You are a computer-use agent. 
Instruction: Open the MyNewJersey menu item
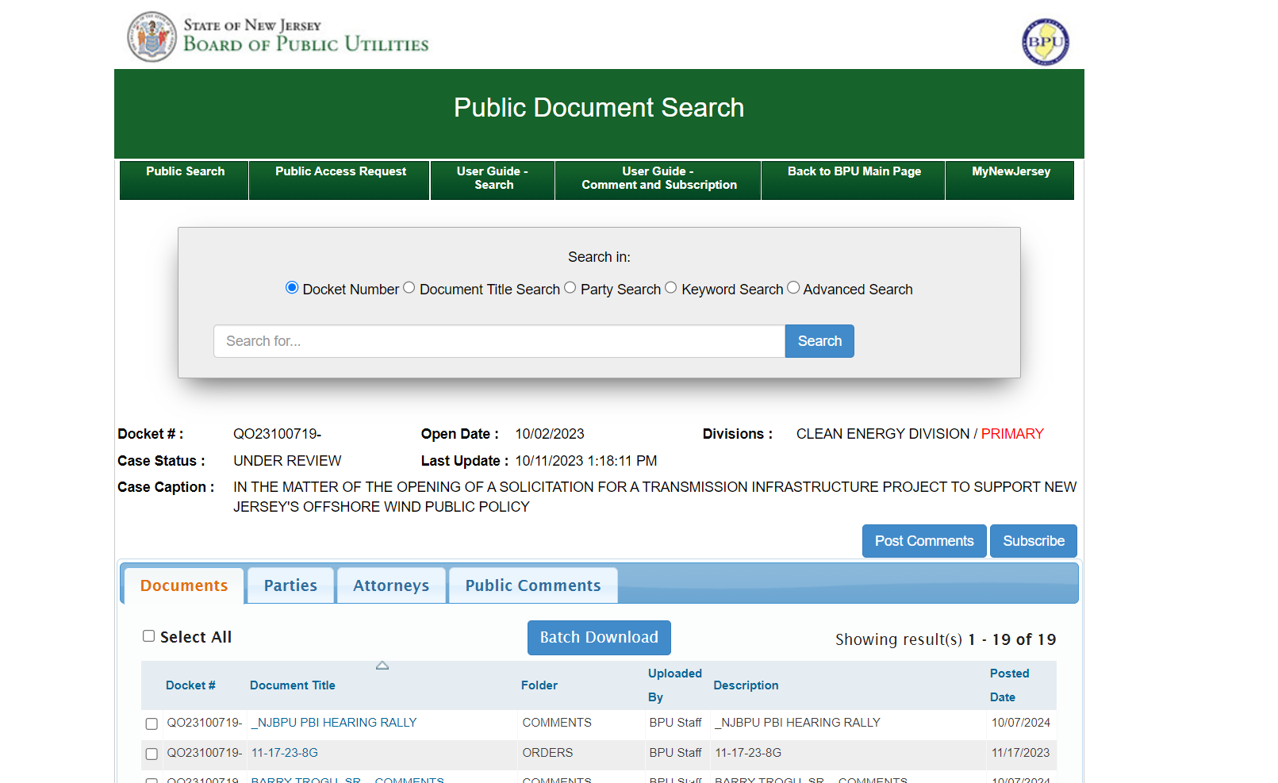point(1011,180)
